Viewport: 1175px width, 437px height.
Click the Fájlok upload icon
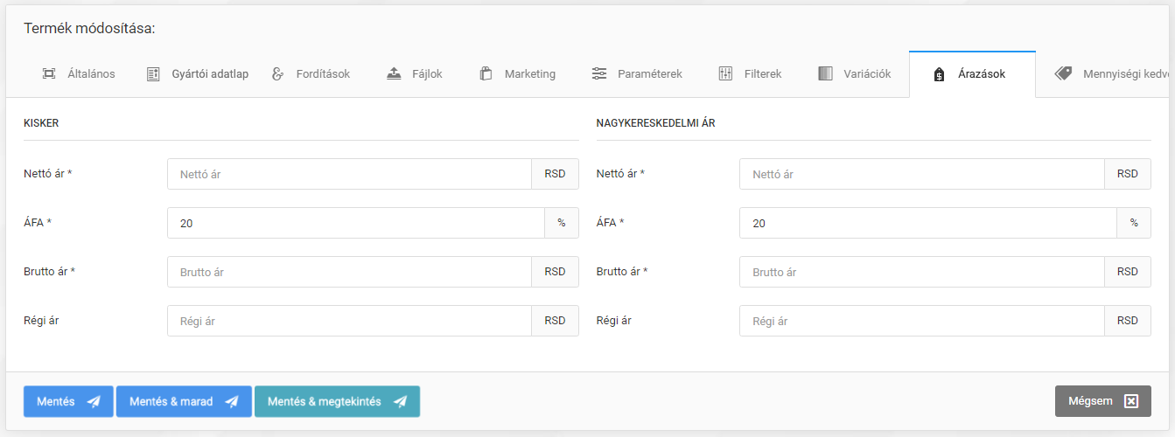click(x=394, y=74)
